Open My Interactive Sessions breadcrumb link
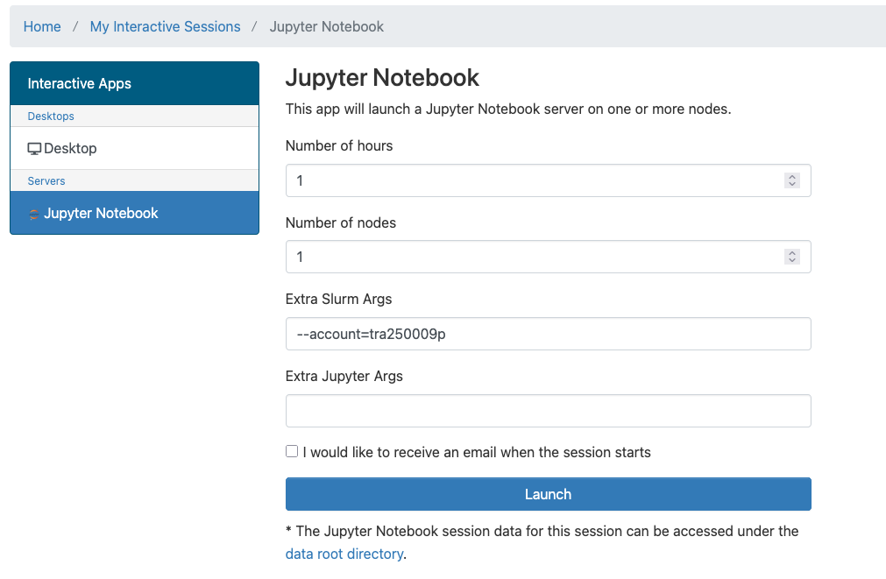 tap(165, 26)
